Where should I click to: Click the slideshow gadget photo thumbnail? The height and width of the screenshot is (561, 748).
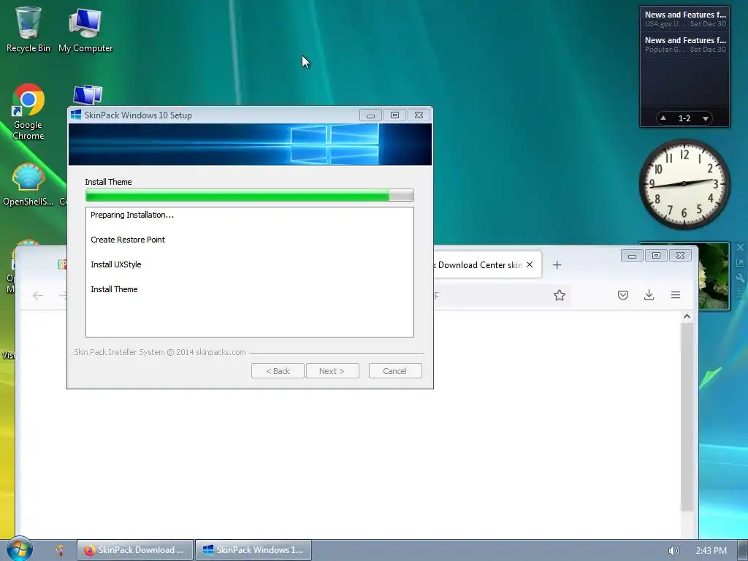714,277
